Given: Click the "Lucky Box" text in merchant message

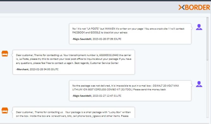Looking at the screenshot, I should (x=115, y=112).
